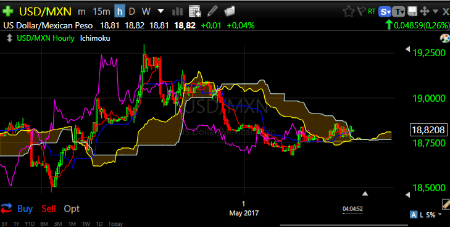Click the buy/sell swap arrows icon
Screen dimensions: 450x227
click(x=6, y=208)
